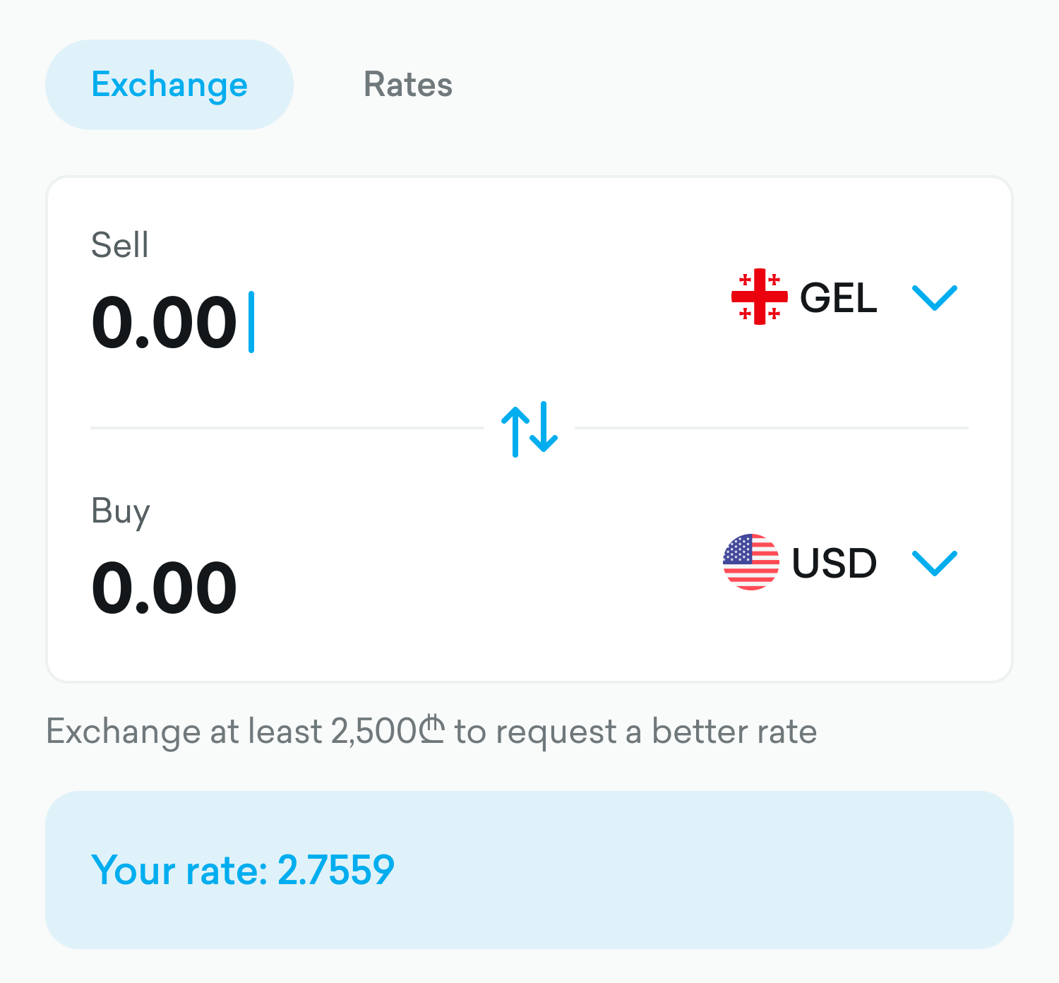1059x983 pixels.
Task: Click the Buy label
Action: click(120, 511)
